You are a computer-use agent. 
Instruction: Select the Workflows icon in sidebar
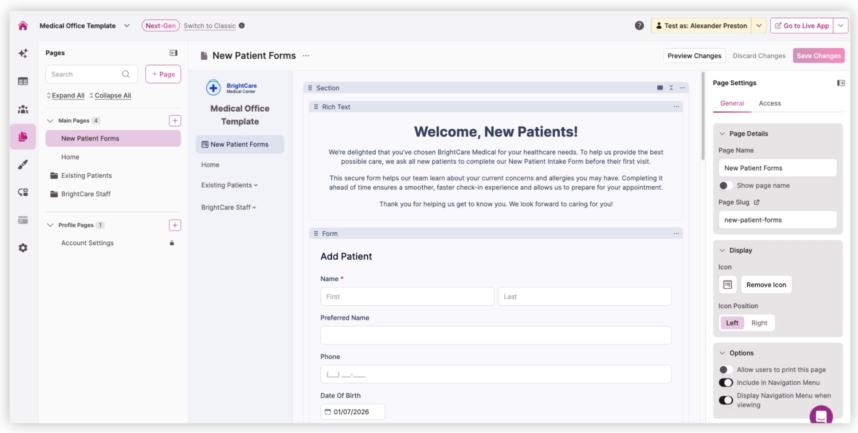[x=23, y=192]
